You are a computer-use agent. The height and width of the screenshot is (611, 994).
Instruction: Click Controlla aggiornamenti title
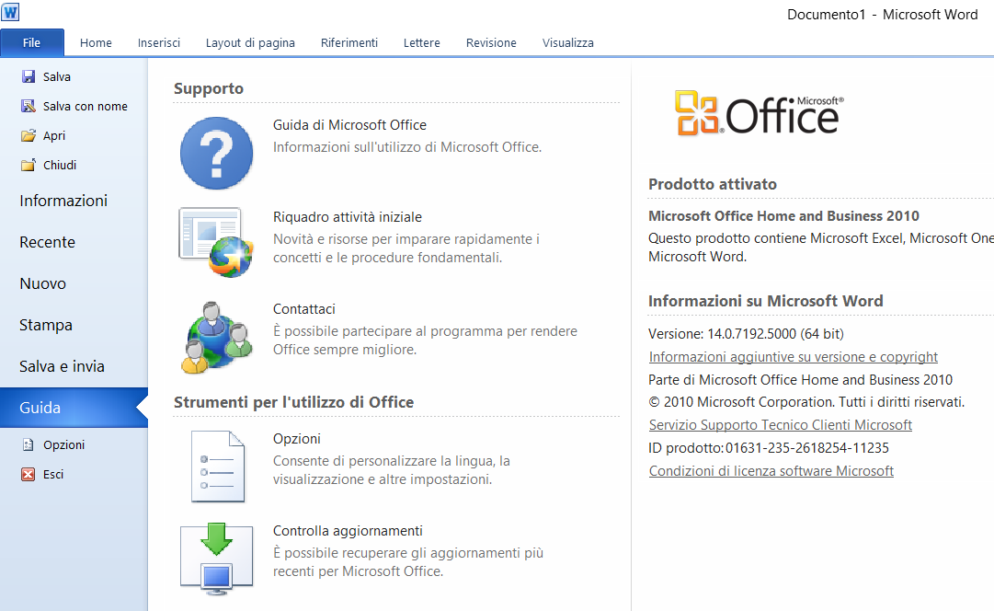[348, 531]
